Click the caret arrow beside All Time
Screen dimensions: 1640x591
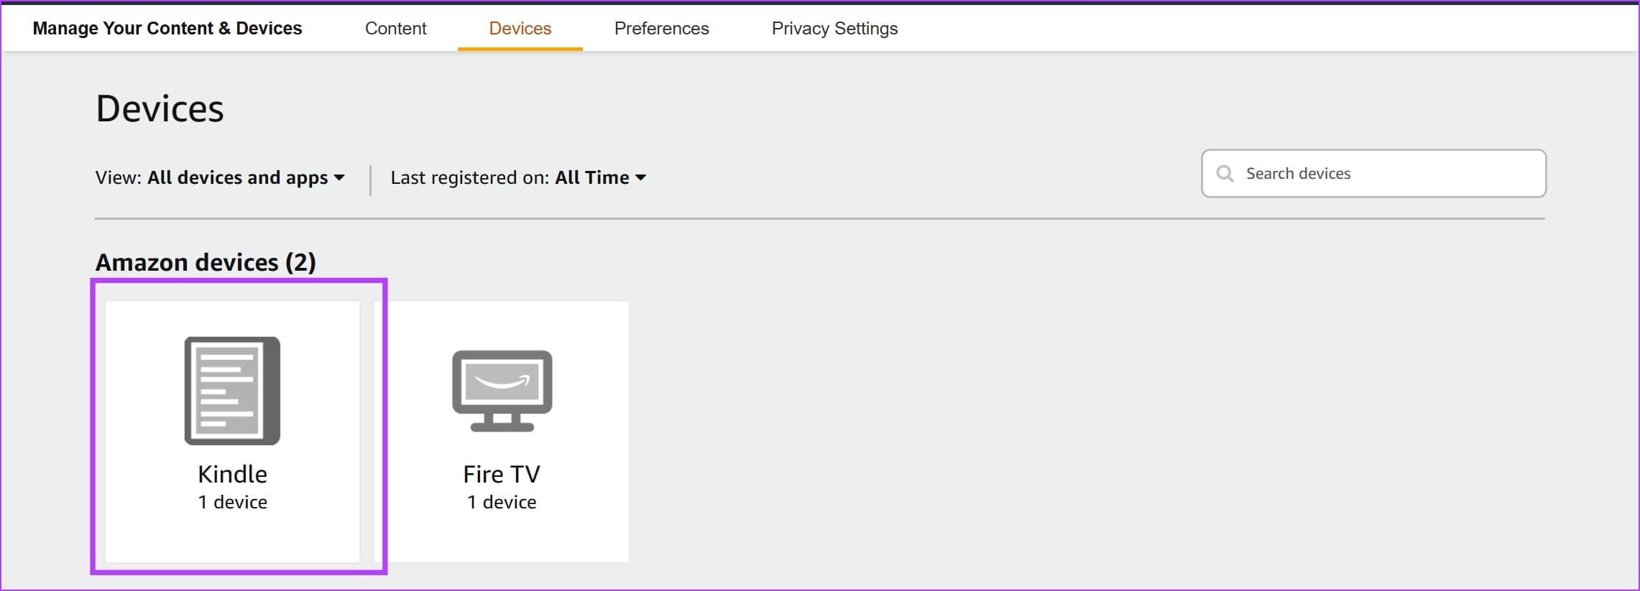640,177
